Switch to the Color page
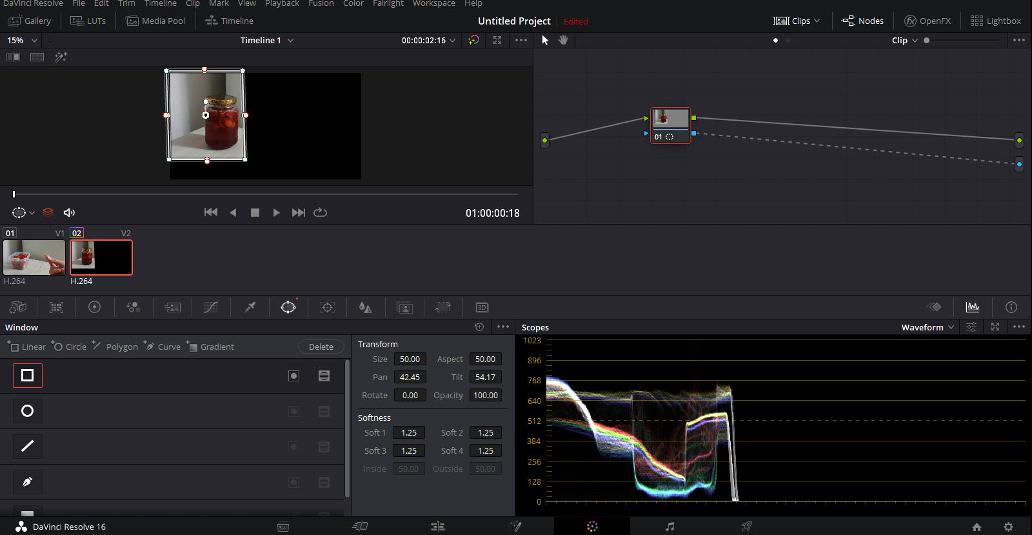 [592, 527]
